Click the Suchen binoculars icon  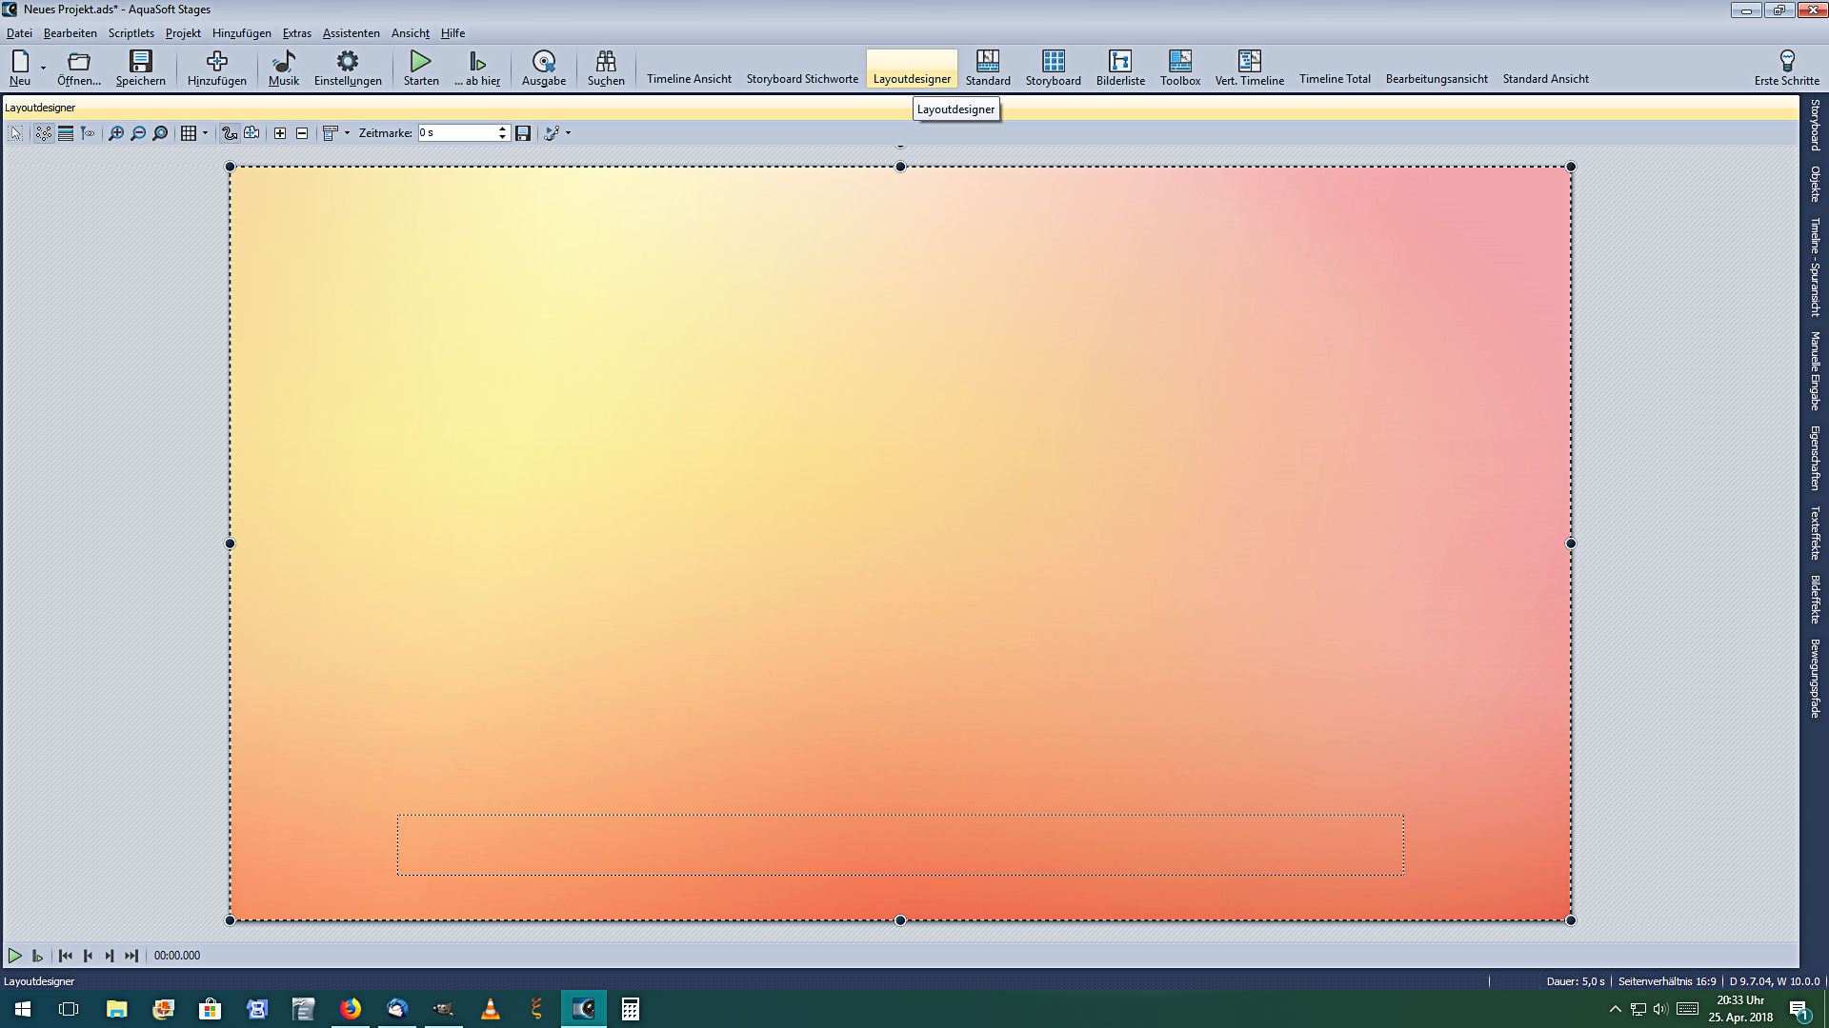coord(606,63)
